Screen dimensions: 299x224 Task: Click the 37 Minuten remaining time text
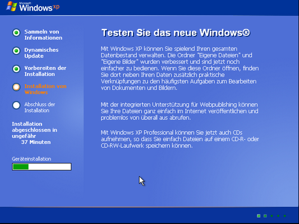[36, 142]
